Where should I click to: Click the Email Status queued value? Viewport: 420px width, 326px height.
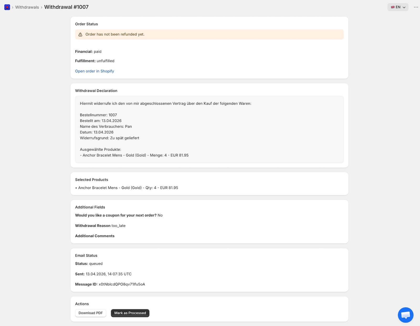96,264
